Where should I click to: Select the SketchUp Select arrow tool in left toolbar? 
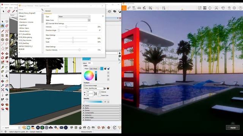tap(3, 22)
